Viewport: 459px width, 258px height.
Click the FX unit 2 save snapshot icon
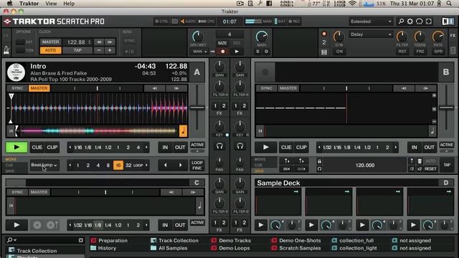tap(324, 52)
